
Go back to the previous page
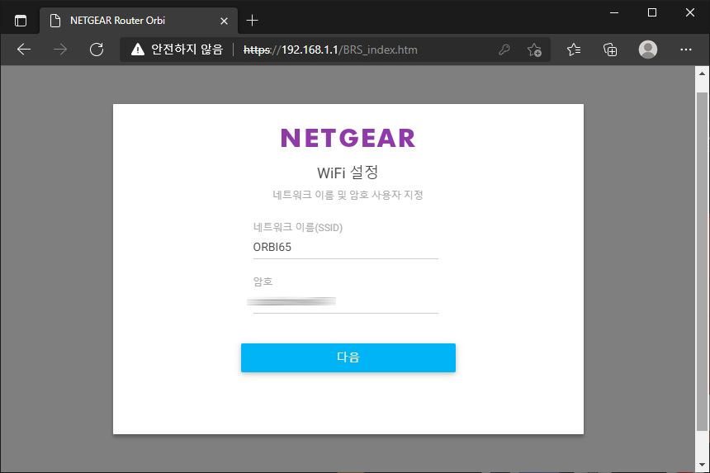(24, 50)
